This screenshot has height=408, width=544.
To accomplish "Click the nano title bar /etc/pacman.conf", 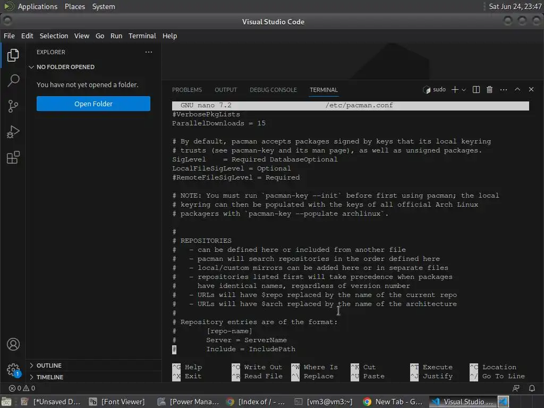I will click(351, 106).
